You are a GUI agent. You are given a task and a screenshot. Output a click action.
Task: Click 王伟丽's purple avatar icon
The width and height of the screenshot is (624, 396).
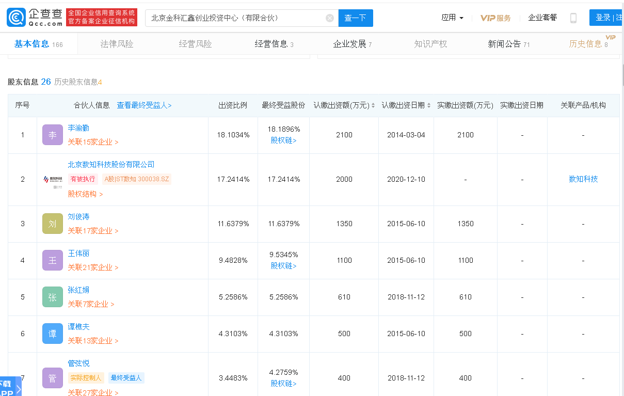pyautogui.click(x=52, y=261)
